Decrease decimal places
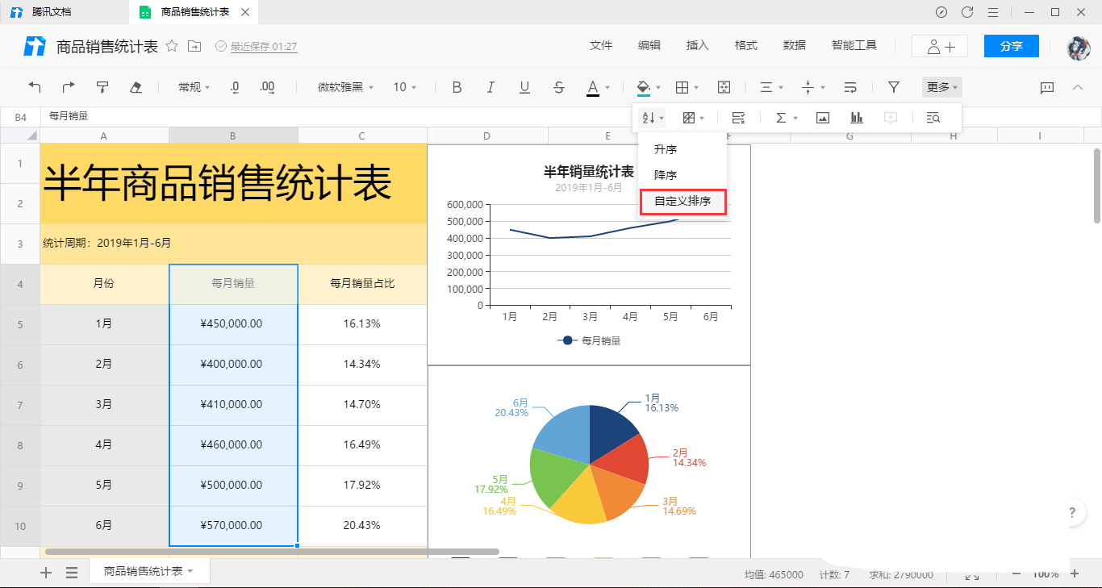Screen dimensions: 1102x588 pos(235,87)
